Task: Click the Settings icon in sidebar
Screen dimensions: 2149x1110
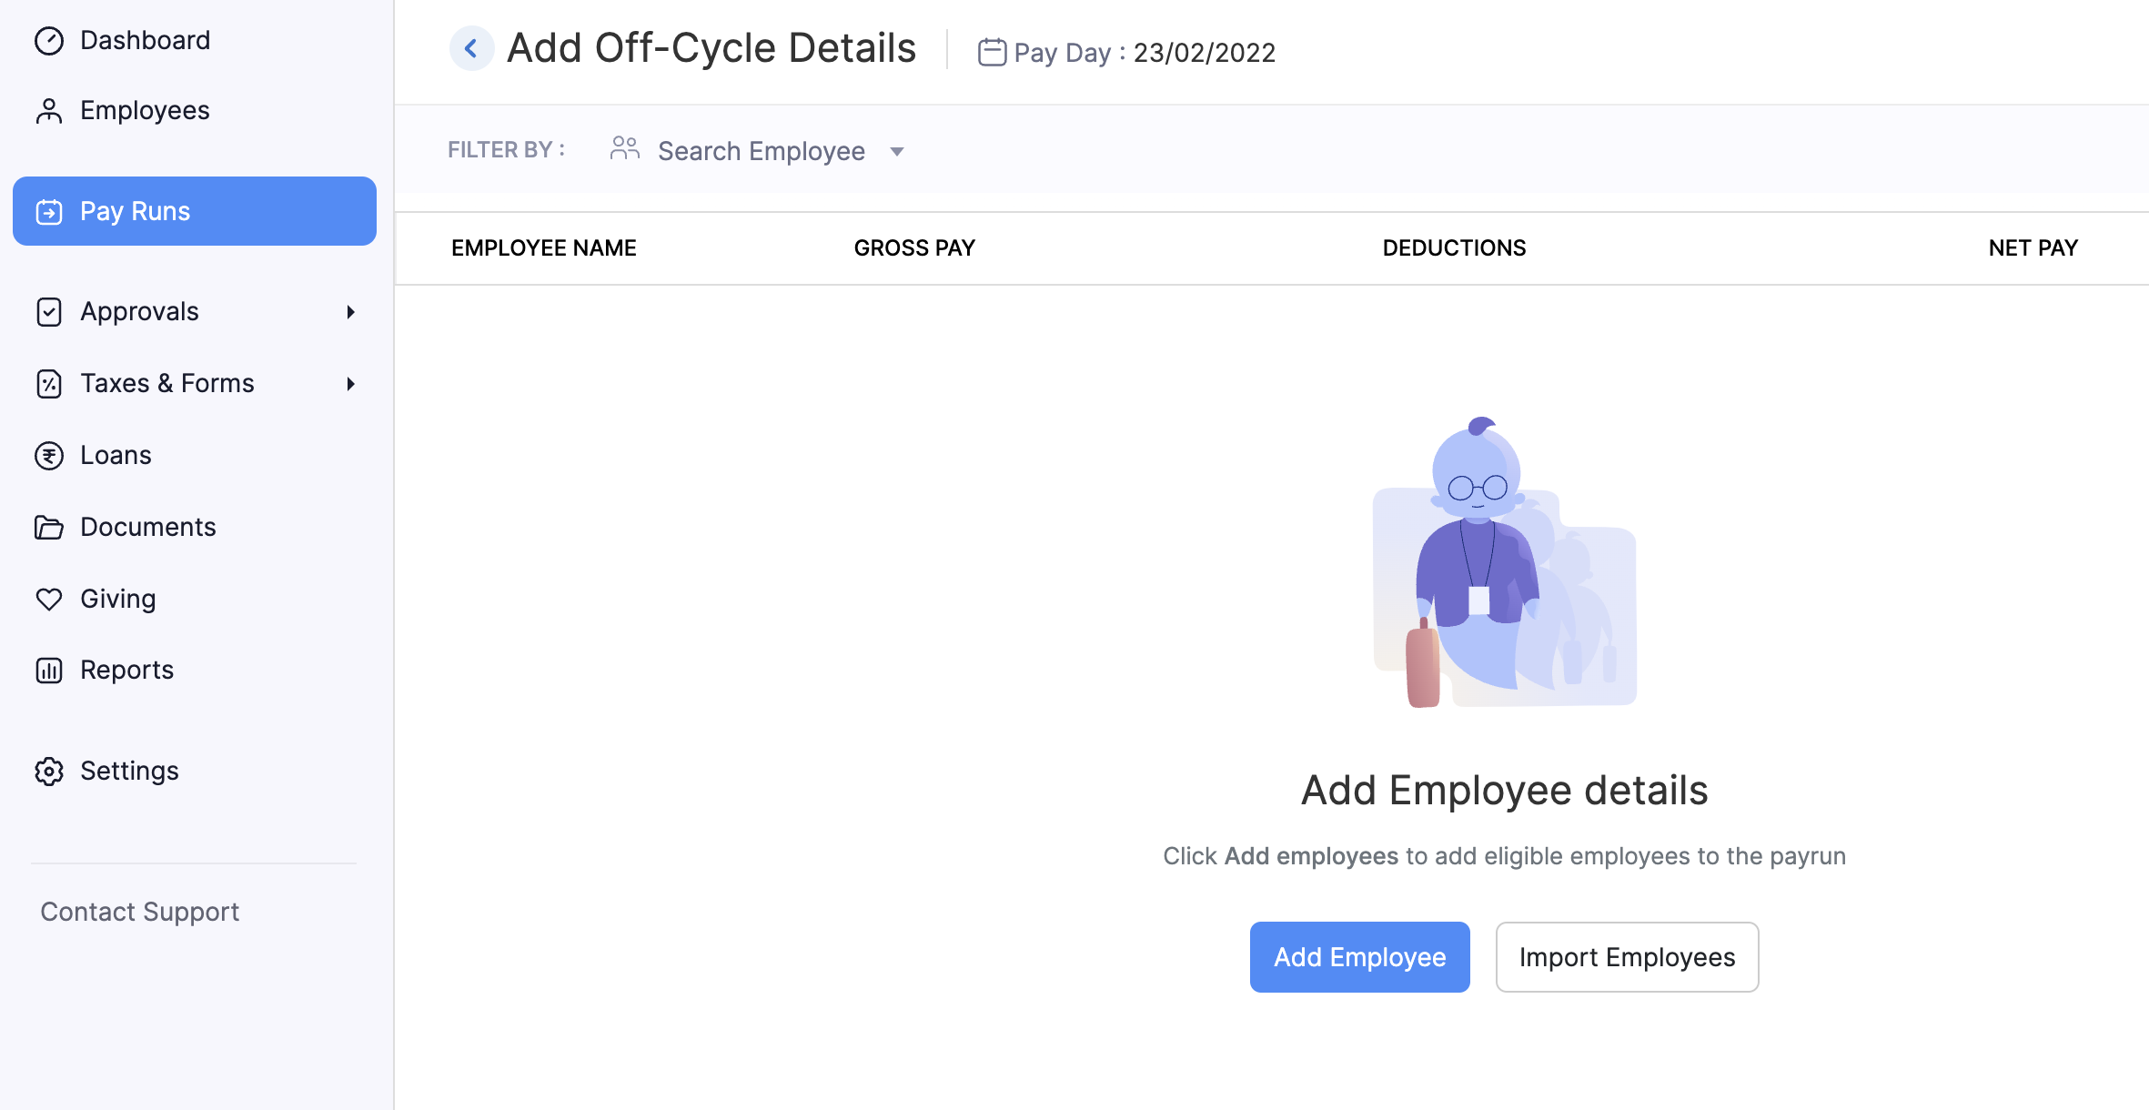Action: click(48, 771)
